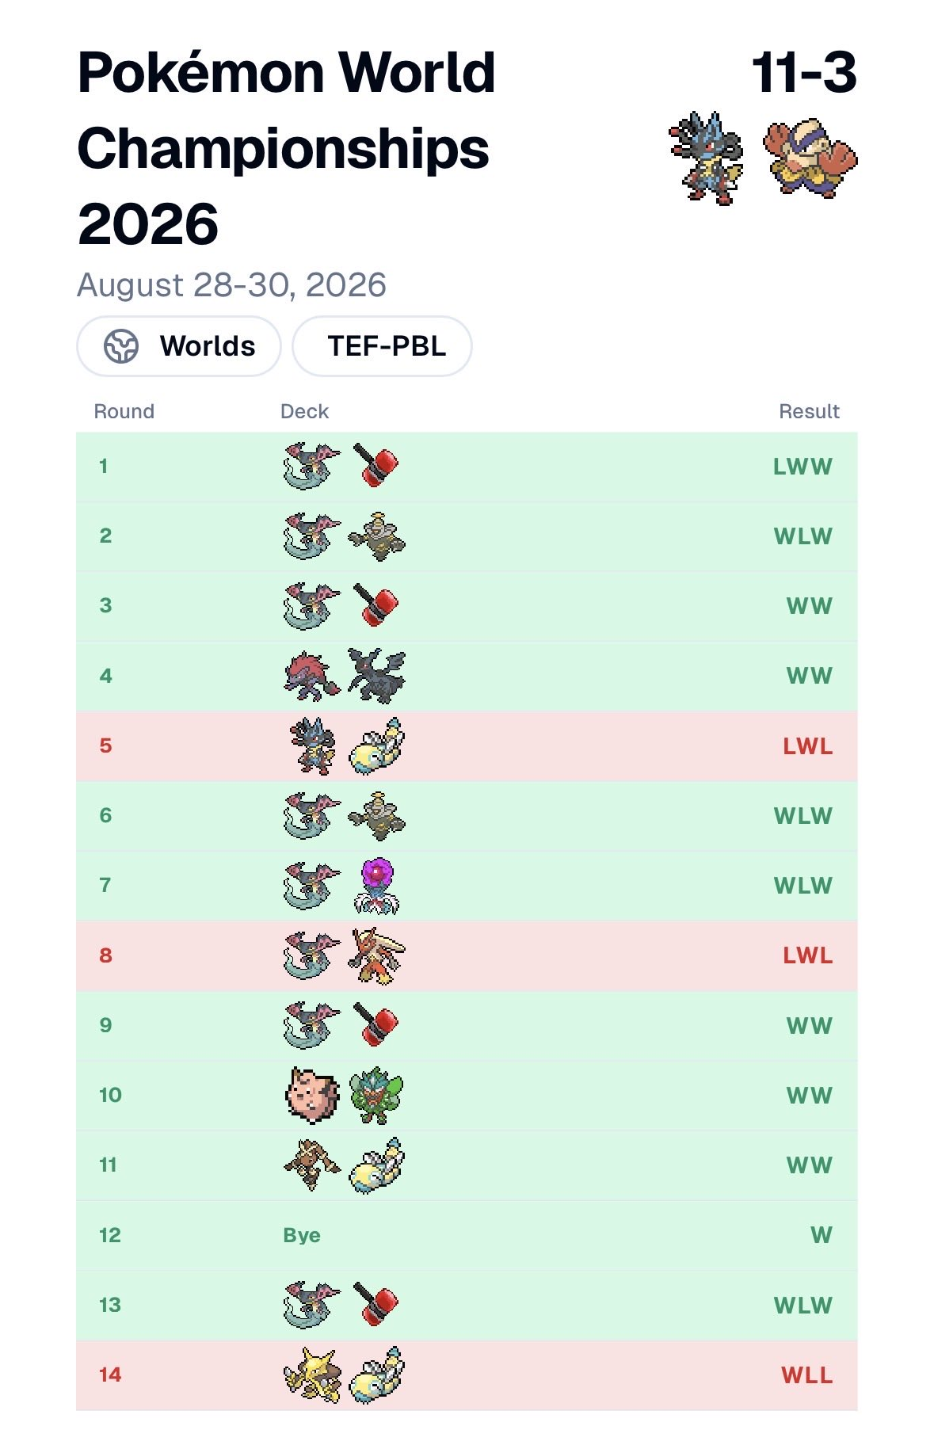This screenshot has width=934, height=1445.
Task: Click the LWL result in round 5
Action: click(808, 746)
